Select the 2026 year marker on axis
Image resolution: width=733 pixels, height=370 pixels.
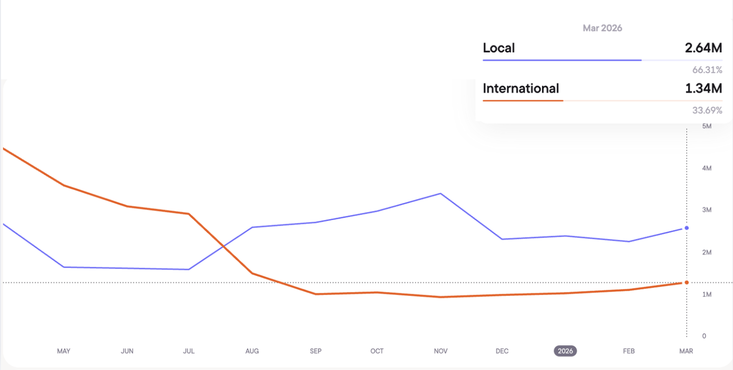(x=565, y=351)
